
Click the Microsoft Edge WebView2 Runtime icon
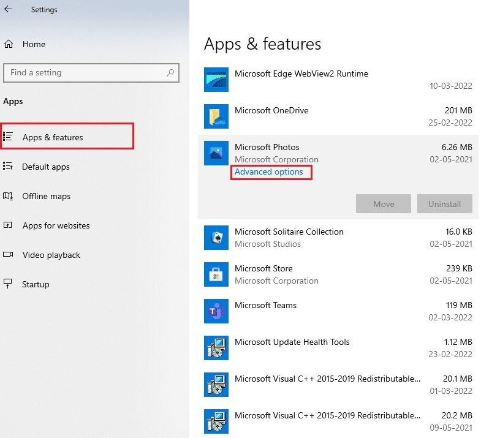pyautogui.click(x=216, y=80)
